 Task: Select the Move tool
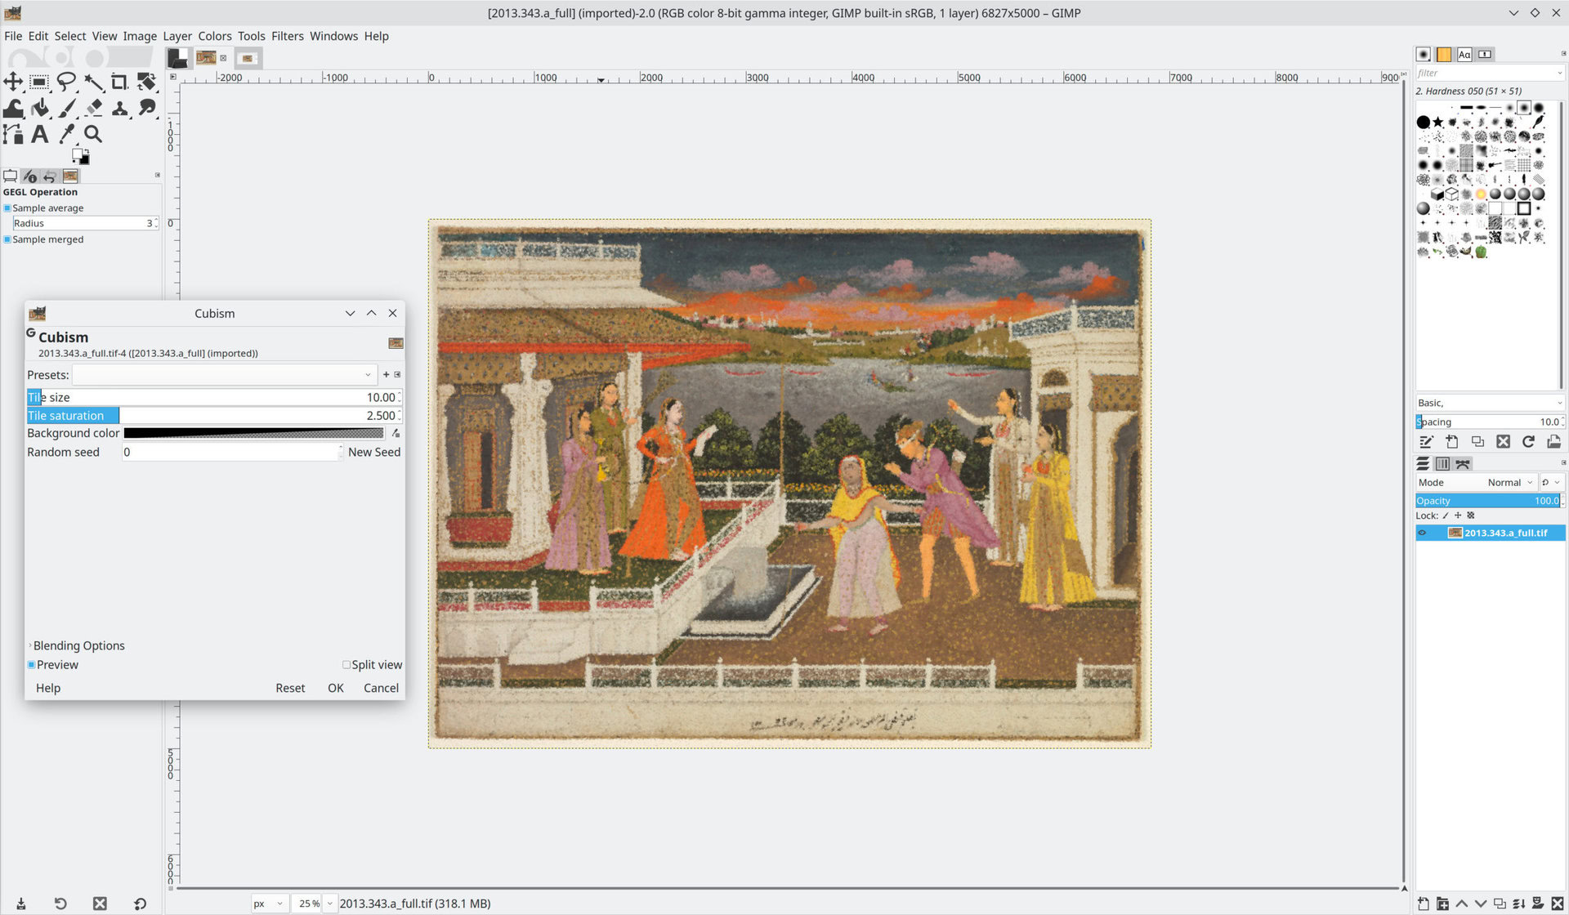[13, 82]
